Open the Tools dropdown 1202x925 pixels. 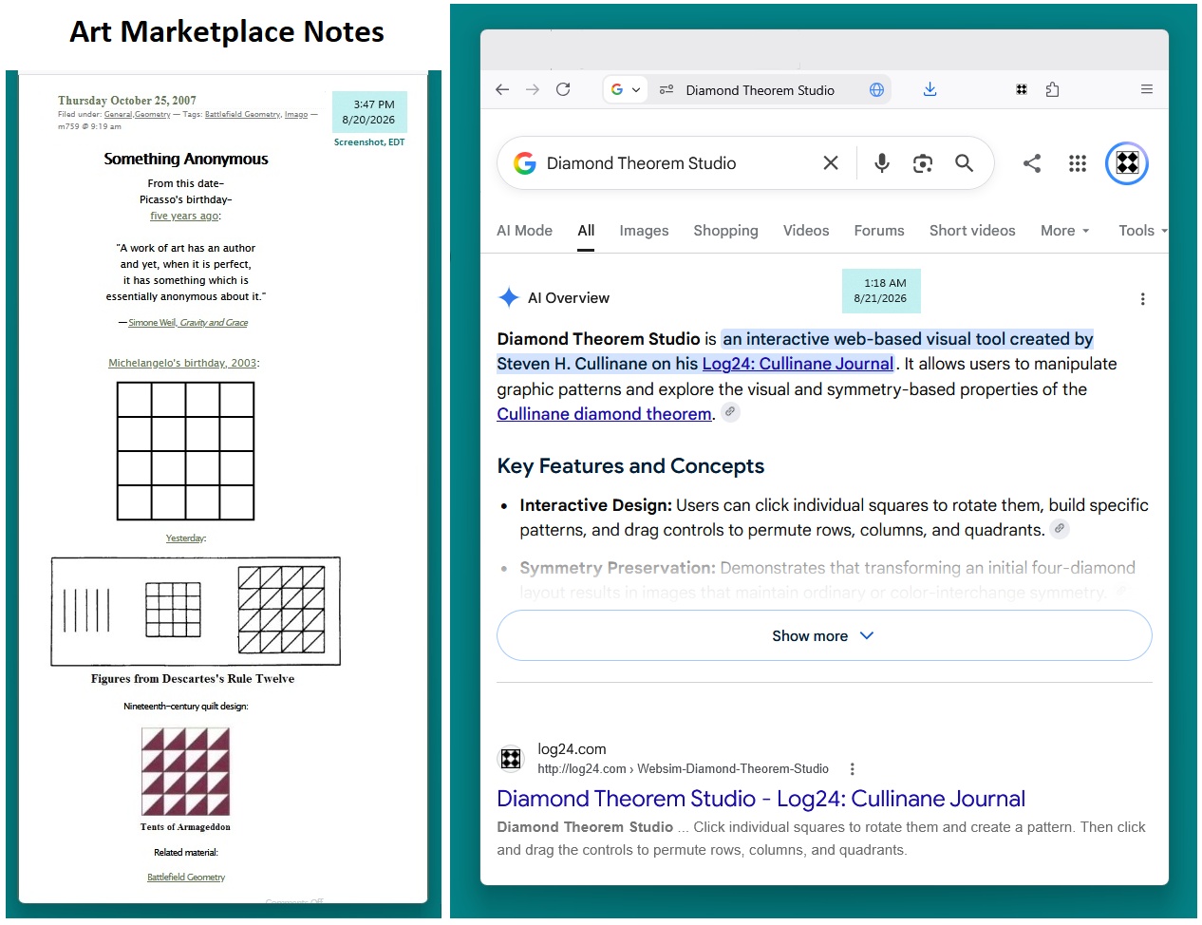1142,231
